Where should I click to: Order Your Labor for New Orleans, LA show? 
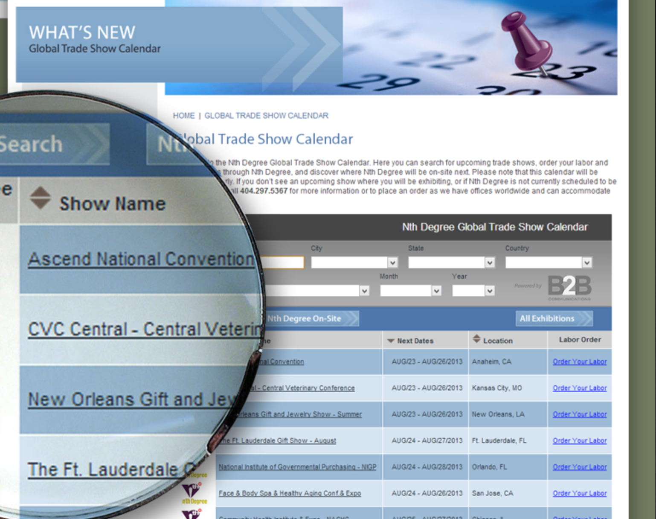click(580, 414)
